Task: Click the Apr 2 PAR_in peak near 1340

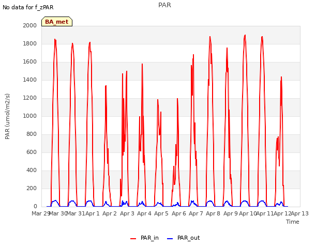Action: coord(106,86)
